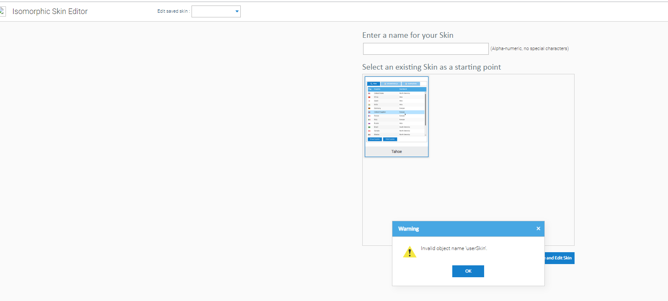Click the 'Edit saved skin :' label

(x=173, y=11)
